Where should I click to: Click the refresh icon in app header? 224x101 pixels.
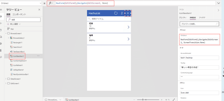point(116,13)
